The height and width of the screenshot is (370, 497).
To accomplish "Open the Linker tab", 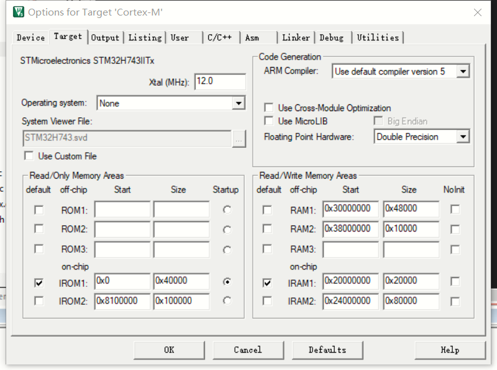I will [x=296, y=38].
